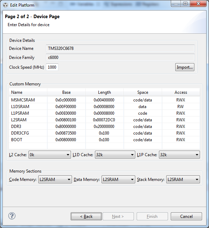Viewport: 209px width, 228px height.
Task: Select the DDR3CFG memory row
Action: point(104,133)
